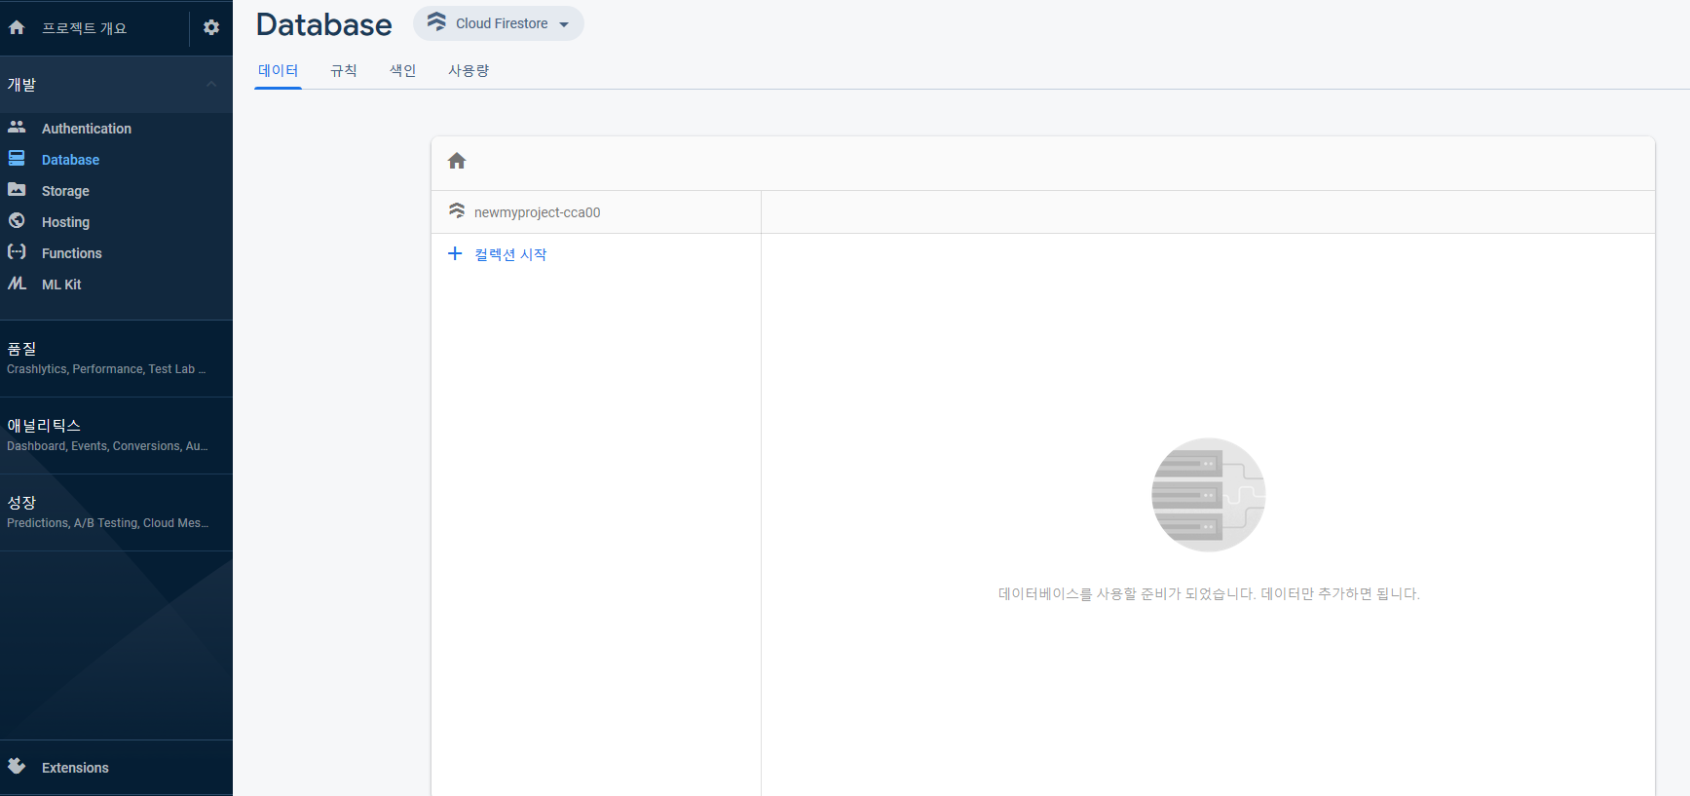Click the 데이터베이스를 사용할 준비가 message
Screen dimensions: 1690x796
point(1209,593)
